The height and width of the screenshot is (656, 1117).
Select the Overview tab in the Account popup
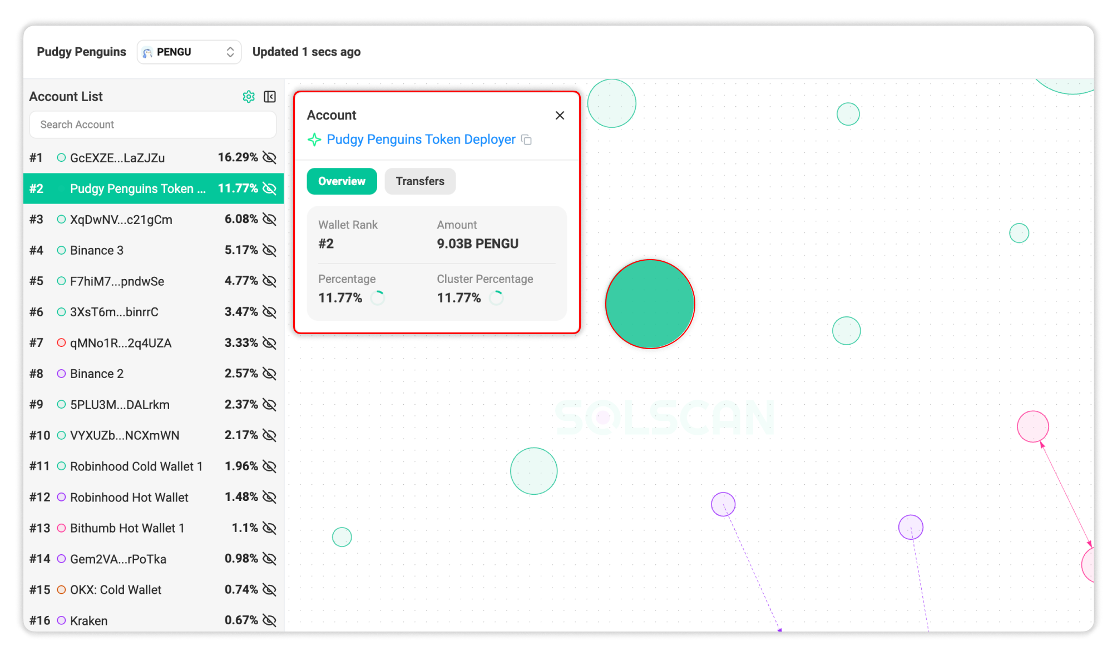(342, 181)
